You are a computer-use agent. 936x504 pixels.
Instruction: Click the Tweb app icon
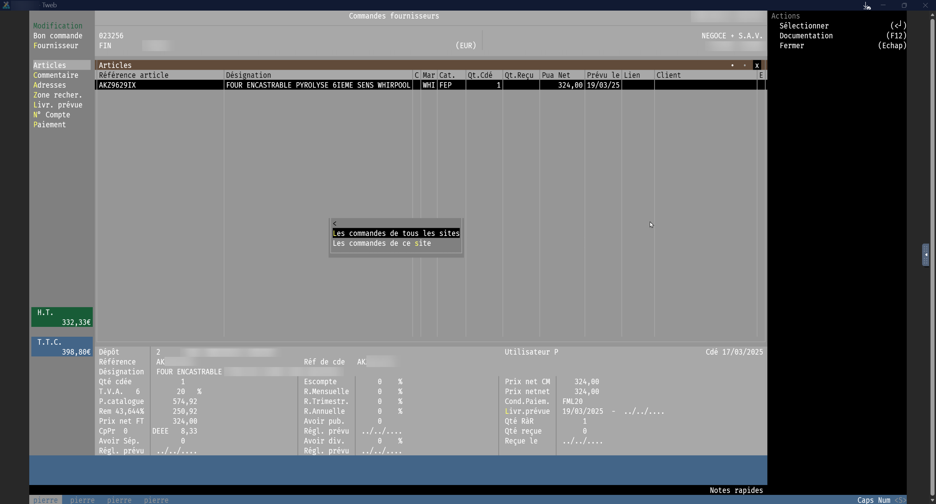click(x=6, y=5)
